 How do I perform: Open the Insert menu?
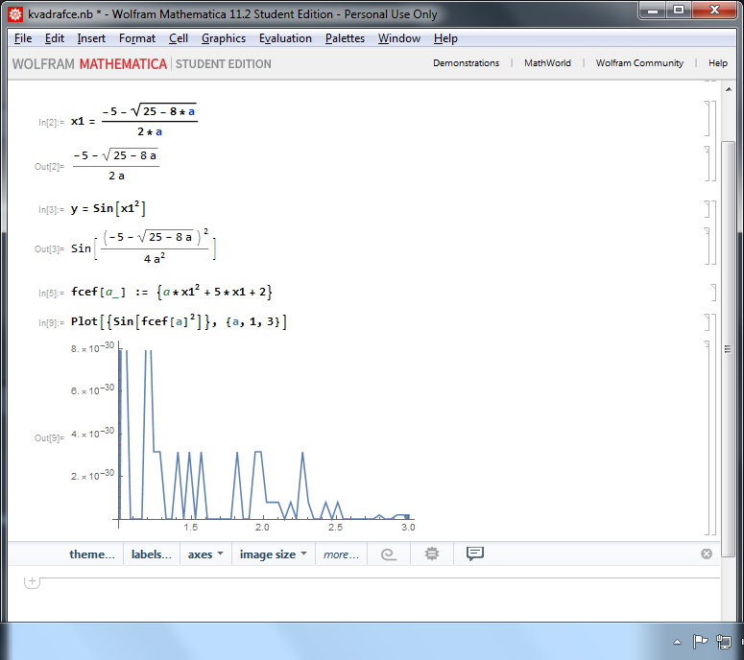[91, 38]
